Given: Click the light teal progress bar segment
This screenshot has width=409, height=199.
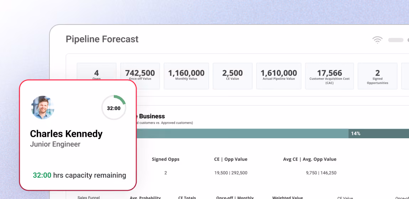Looking at the screenshot, I should click(x=242, y=133).
